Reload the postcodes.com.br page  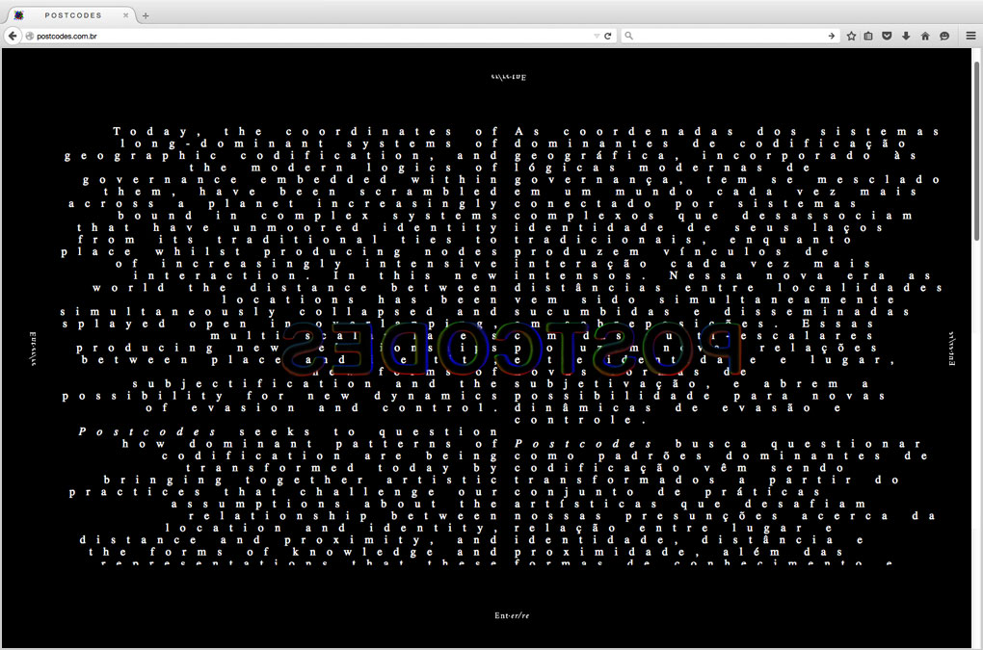[607, 36]
